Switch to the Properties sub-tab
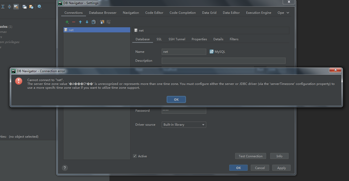The width and height of the screenshot is (349, 181). [x=199, y=39]
